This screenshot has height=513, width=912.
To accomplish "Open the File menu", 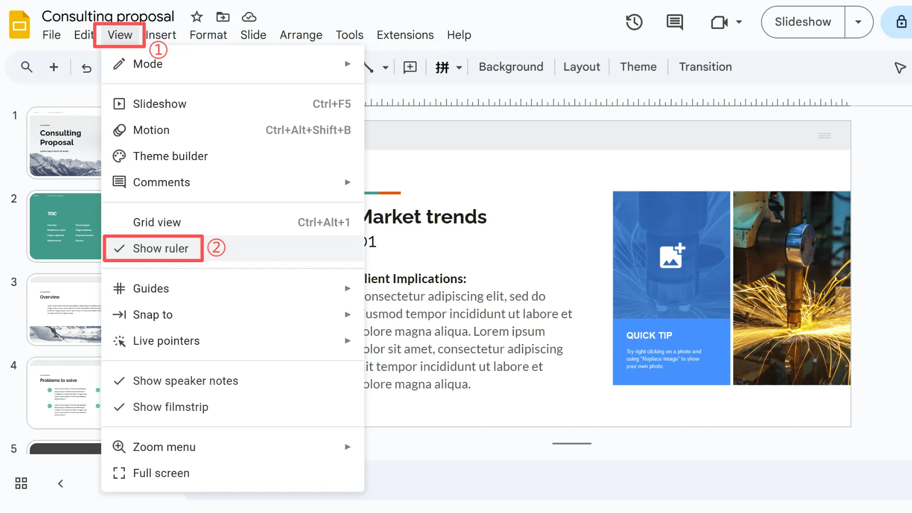I will [x=51, y=35].
